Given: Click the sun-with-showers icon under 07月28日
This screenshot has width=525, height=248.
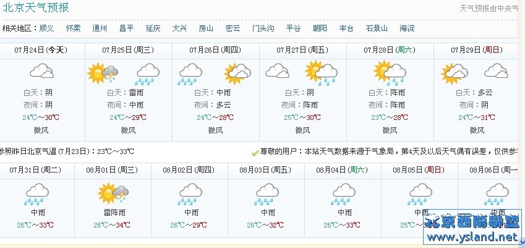Looking at the screenshot, I should click(x=390, y=73).
